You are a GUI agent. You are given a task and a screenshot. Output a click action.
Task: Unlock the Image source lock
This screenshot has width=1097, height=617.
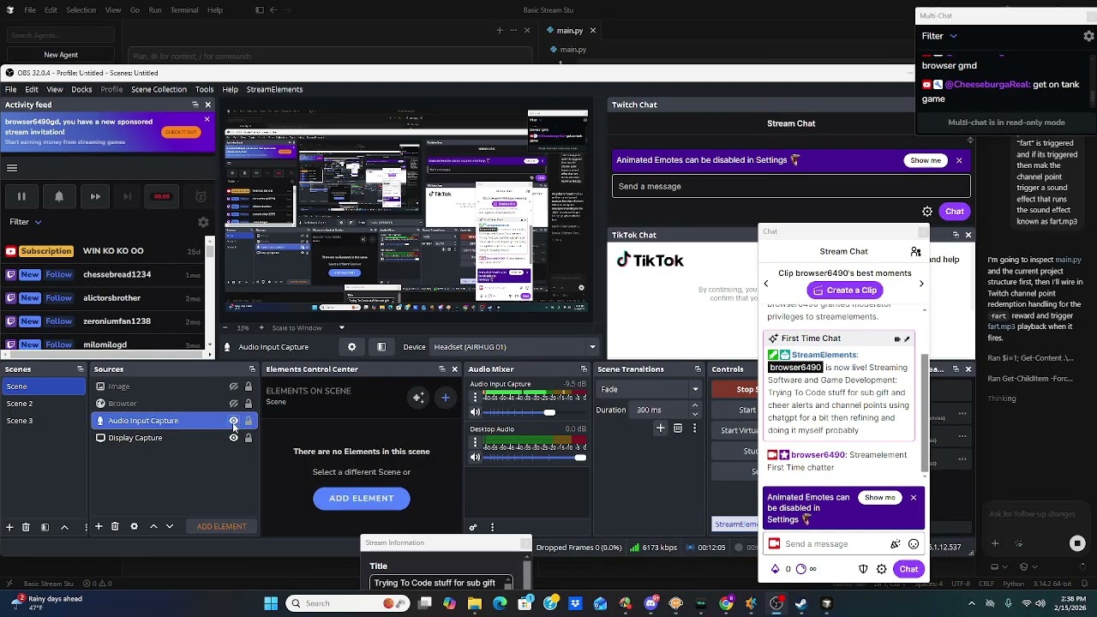(x=249, y=386)
